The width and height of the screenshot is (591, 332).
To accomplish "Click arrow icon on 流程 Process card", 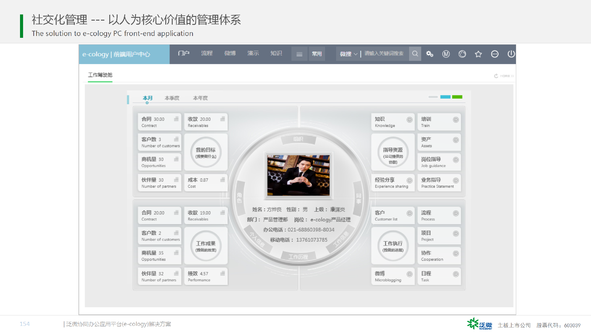I will tap(456, 213).
